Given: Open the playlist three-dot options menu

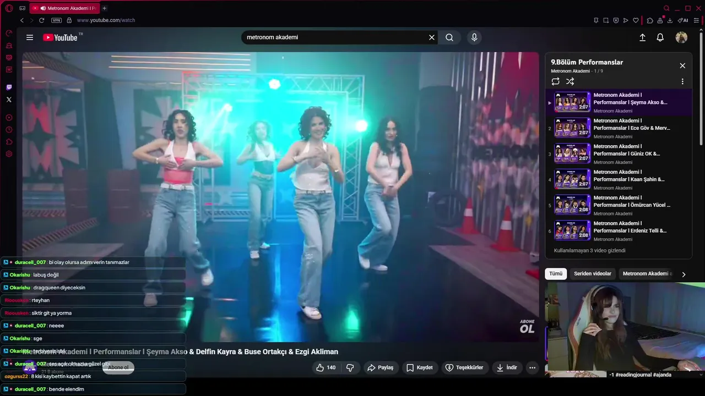Looking at the screenshot, I should click(x=682, y=81).
